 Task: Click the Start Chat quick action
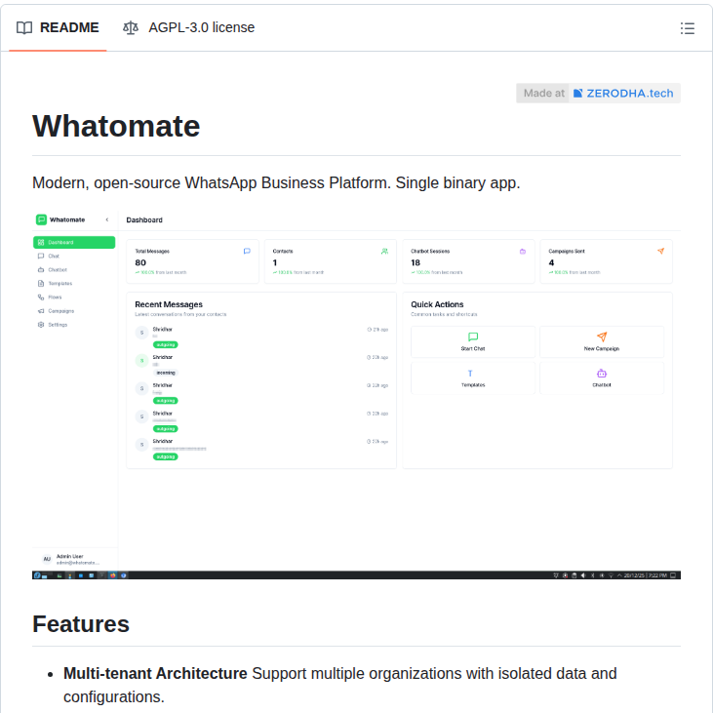[473, 341]
